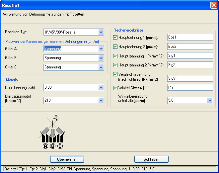The width and height of the screenshot is (219, 173).
Task: Click the Schließen button
Action: [151, 159]
